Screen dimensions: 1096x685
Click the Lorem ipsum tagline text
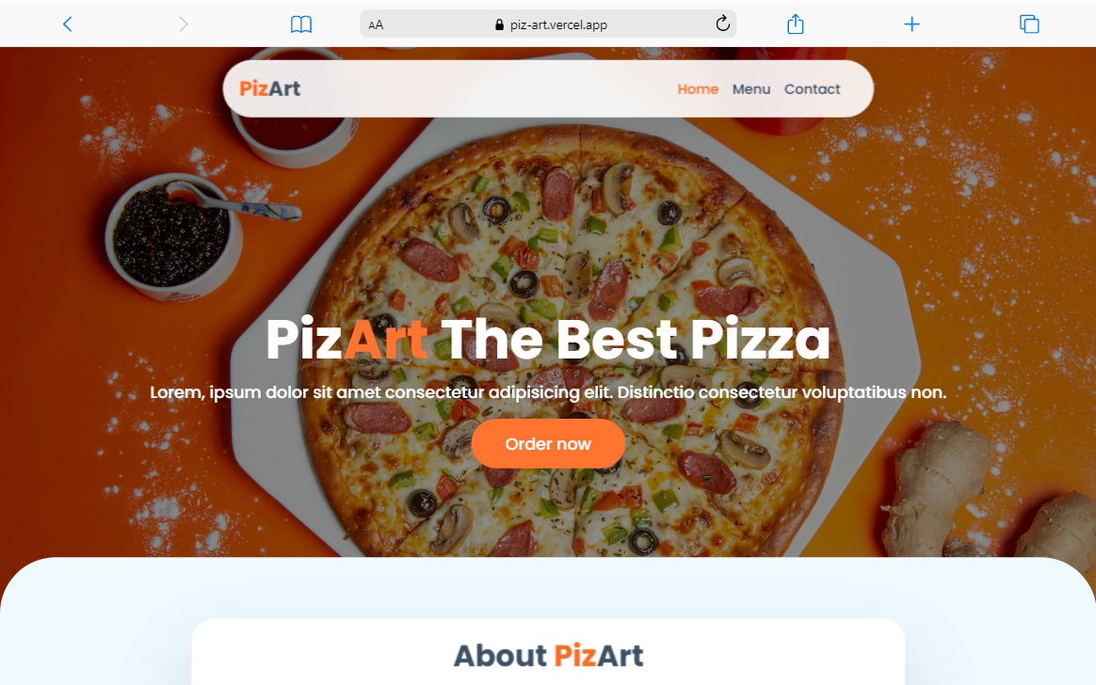(548, 392)
